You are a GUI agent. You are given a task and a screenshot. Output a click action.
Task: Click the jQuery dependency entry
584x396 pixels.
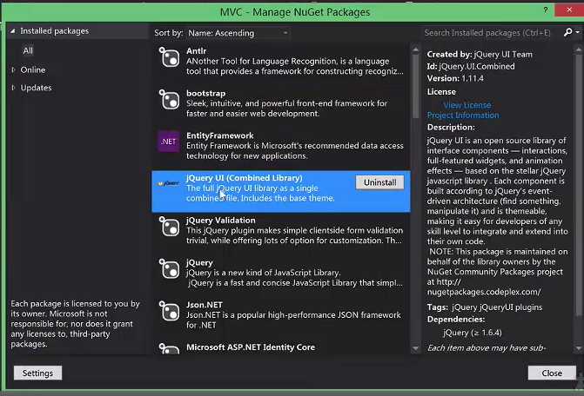point(473,333)
